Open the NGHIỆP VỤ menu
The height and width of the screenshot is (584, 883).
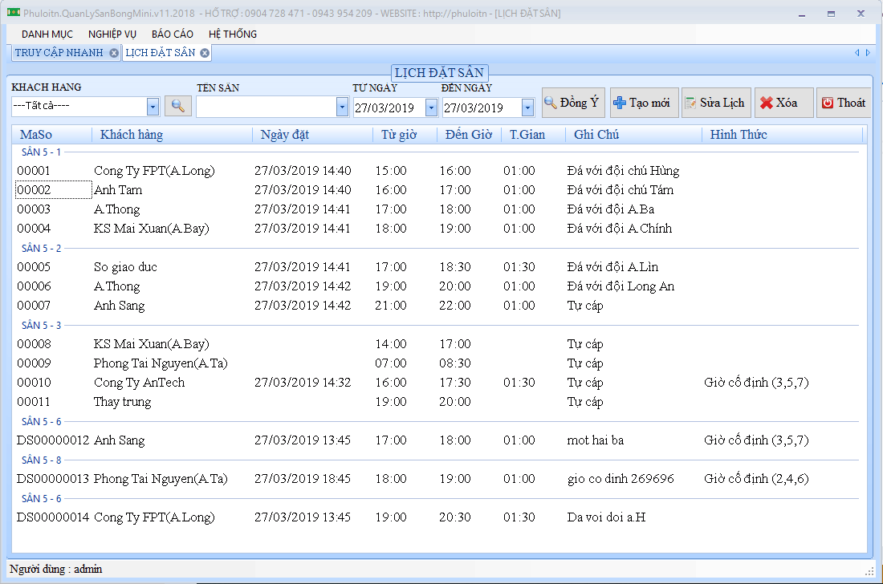112,34
